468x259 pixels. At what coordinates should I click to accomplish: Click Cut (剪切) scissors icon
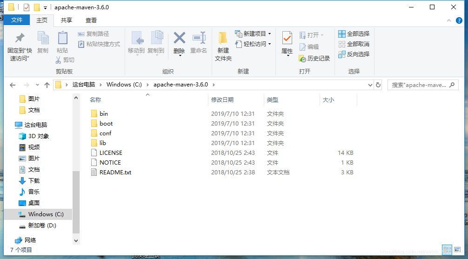pos(65,60)
